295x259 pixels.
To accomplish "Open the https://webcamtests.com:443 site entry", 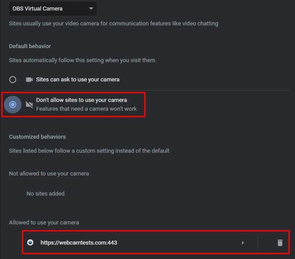I will point(79,242).
